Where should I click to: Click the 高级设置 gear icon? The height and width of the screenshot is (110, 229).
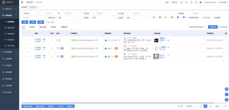tap(220, 27)
